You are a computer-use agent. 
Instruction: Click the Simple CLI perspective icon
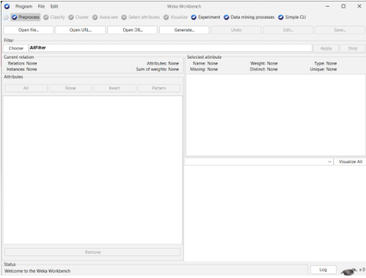coord(280,17)
